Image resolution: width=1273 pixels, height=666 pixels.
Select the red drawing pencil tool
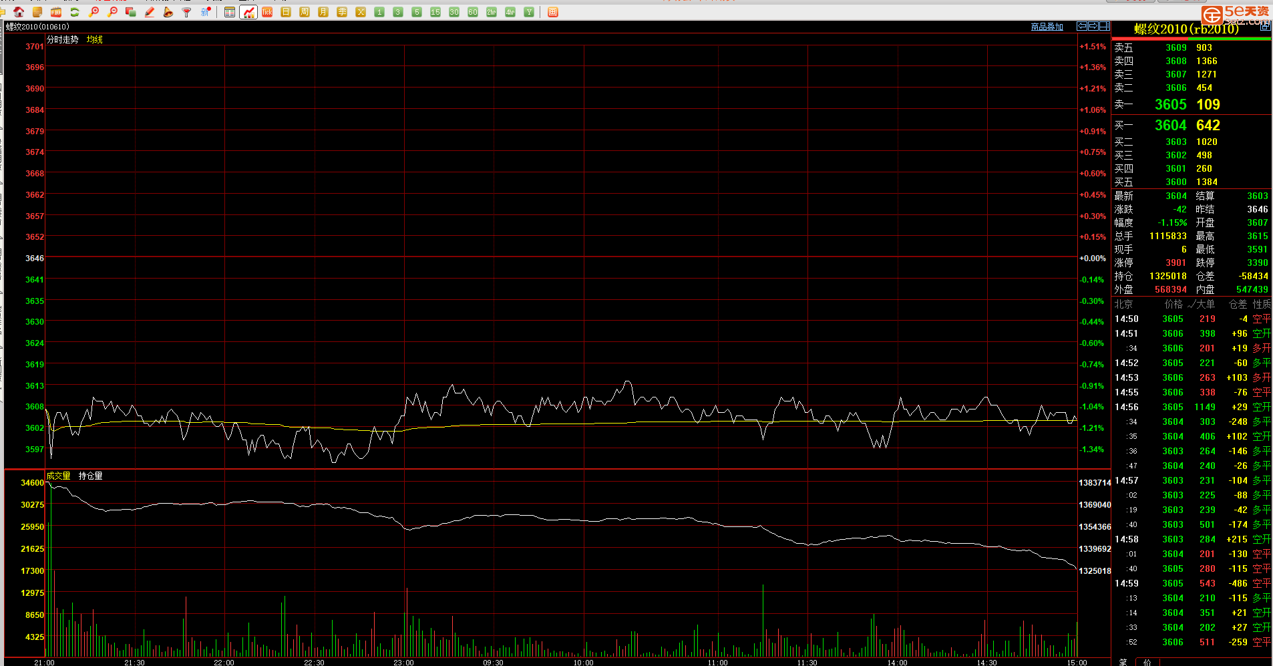[x=150, y=12]
